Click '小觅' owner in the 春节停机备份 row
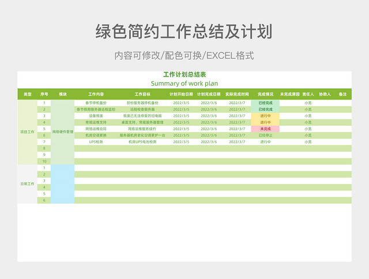The width and height of the screenshot is (369, 279). [308, 103]
